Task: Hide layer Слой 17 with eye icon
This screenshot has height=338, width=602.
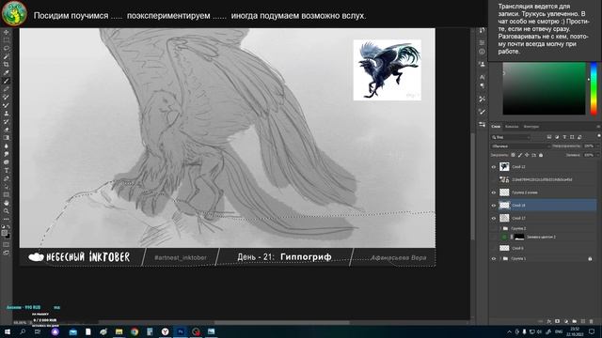Action: (x=494, y=218)
